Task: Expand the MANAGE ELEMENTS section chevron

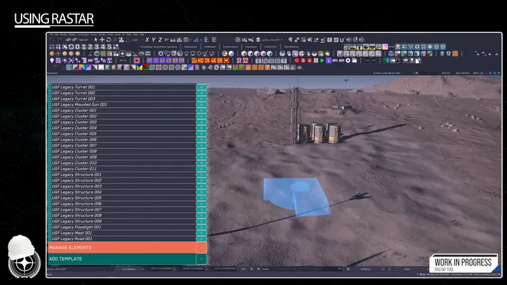Action: (201, 248)
